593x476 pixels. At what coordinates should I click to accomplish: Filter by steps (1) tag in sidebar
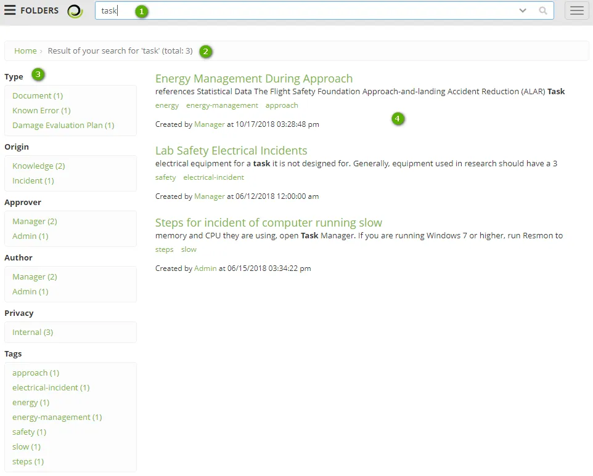pyautogui.click(x=28, y=461)
